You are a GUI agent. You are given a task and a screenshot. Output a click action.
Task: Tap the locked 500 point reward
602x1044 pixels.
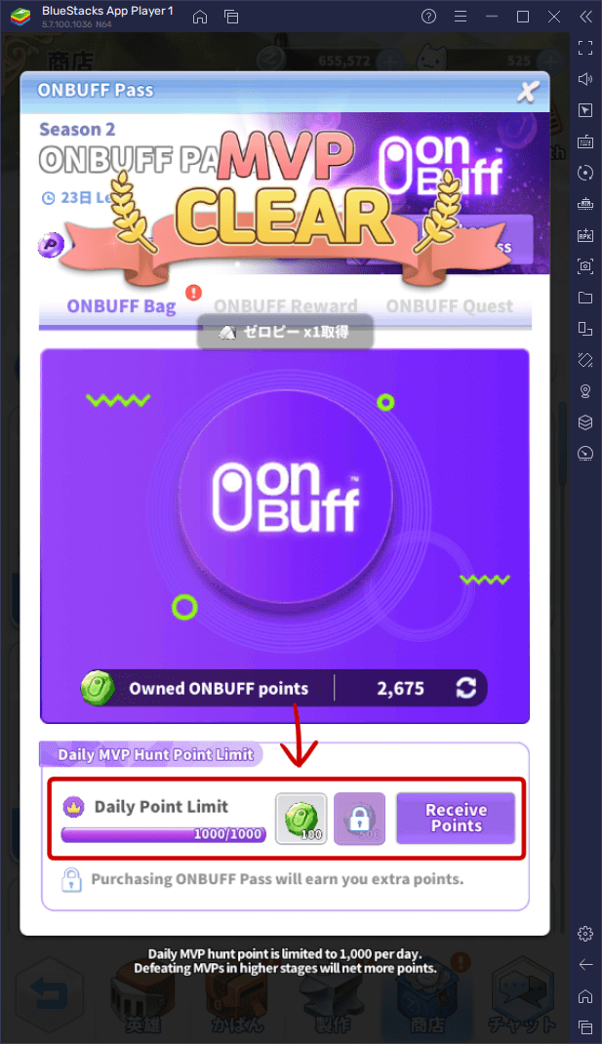click(360, 819)
